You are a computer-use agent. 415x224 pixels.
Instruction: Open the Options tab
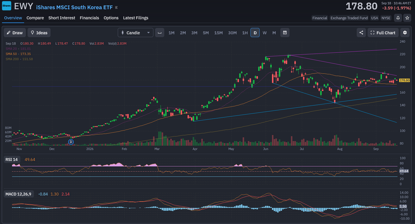click(111, 18)
